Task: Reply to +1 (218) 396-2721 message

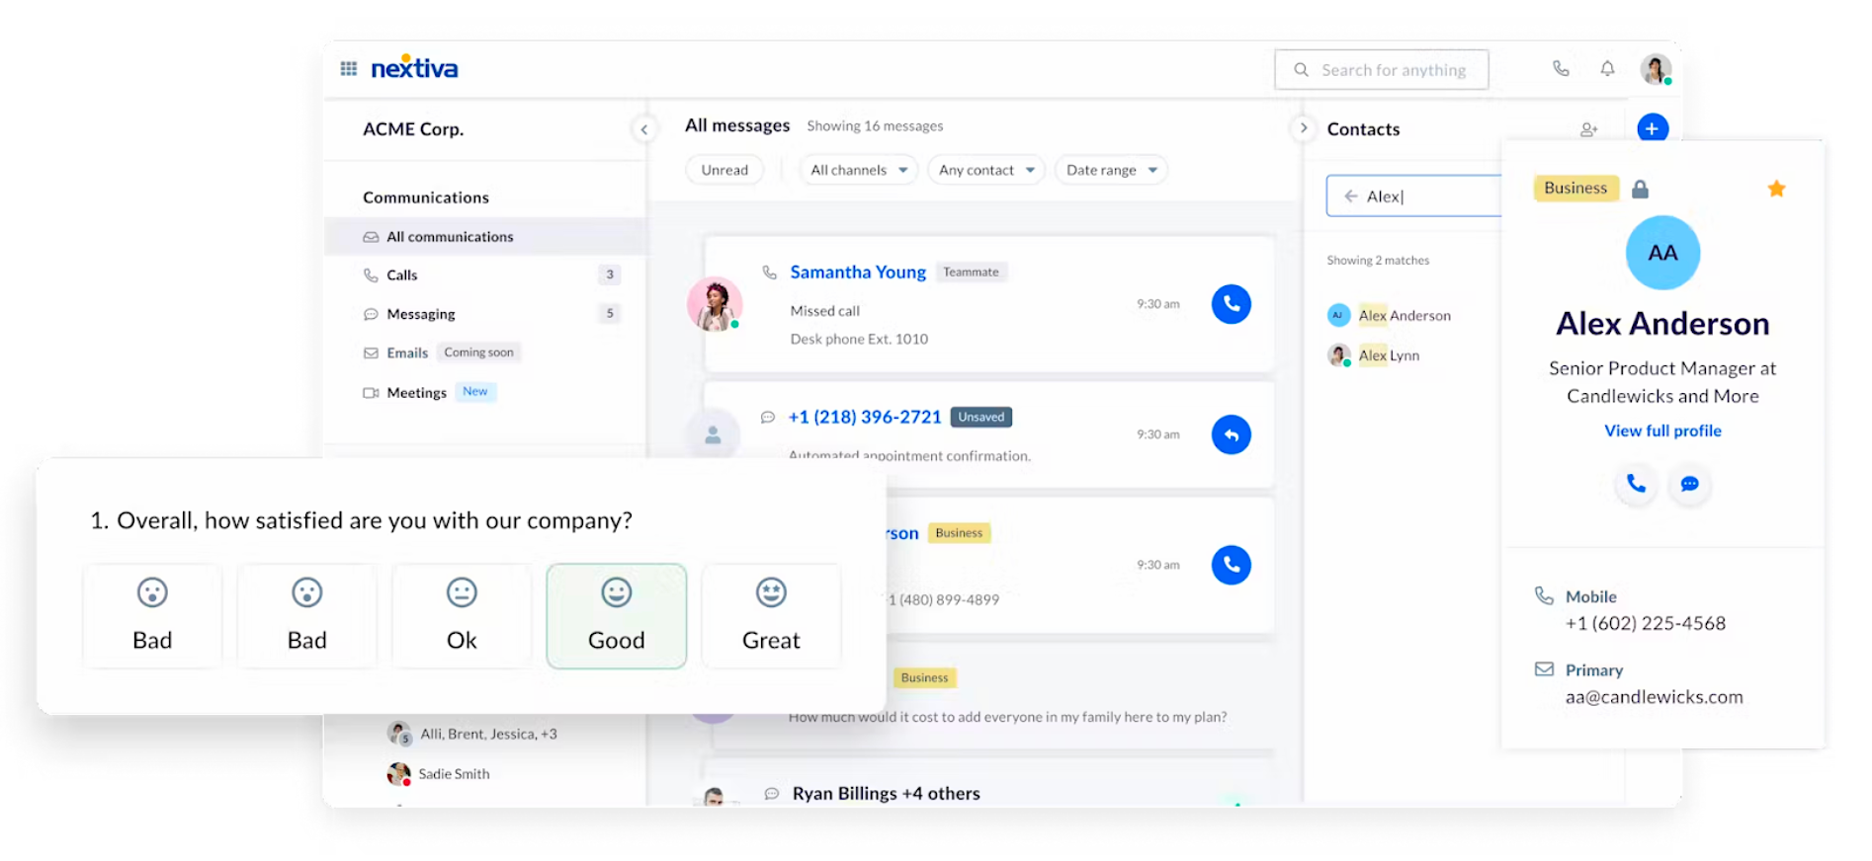Action: coord(1231,434)
